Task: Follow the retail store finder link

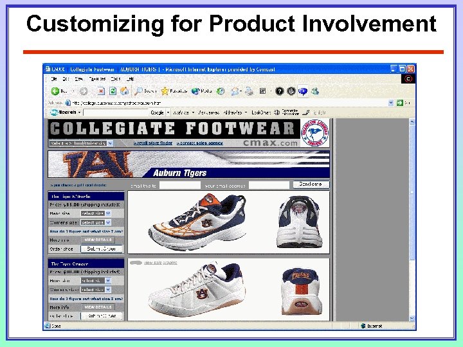Action: tap(153, 143)
